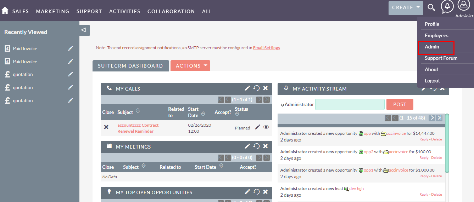474x202 pixels.
Task: Open accountcccc Contract Renewal Reminder call
Action: pos(138,128)
